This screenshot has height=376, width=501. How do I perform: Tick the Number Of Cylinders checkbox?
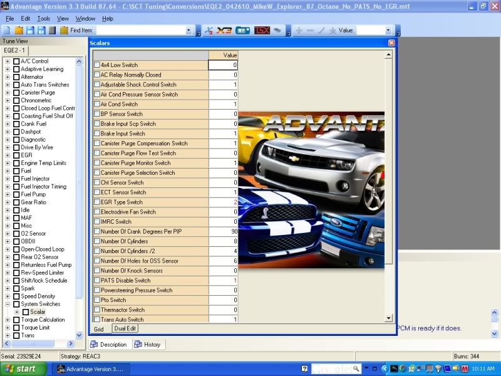97,241
